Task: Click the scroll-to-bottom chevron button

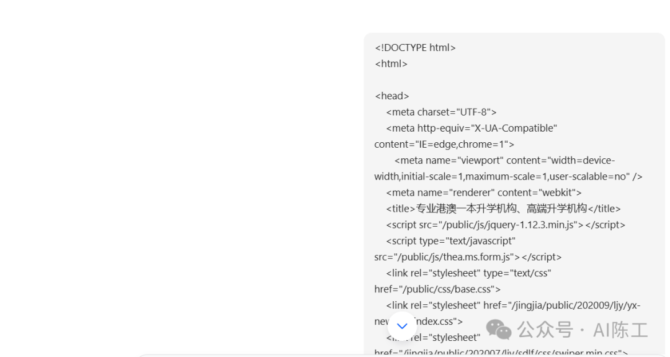Action: pyautogui.click(x=402, y=326)
